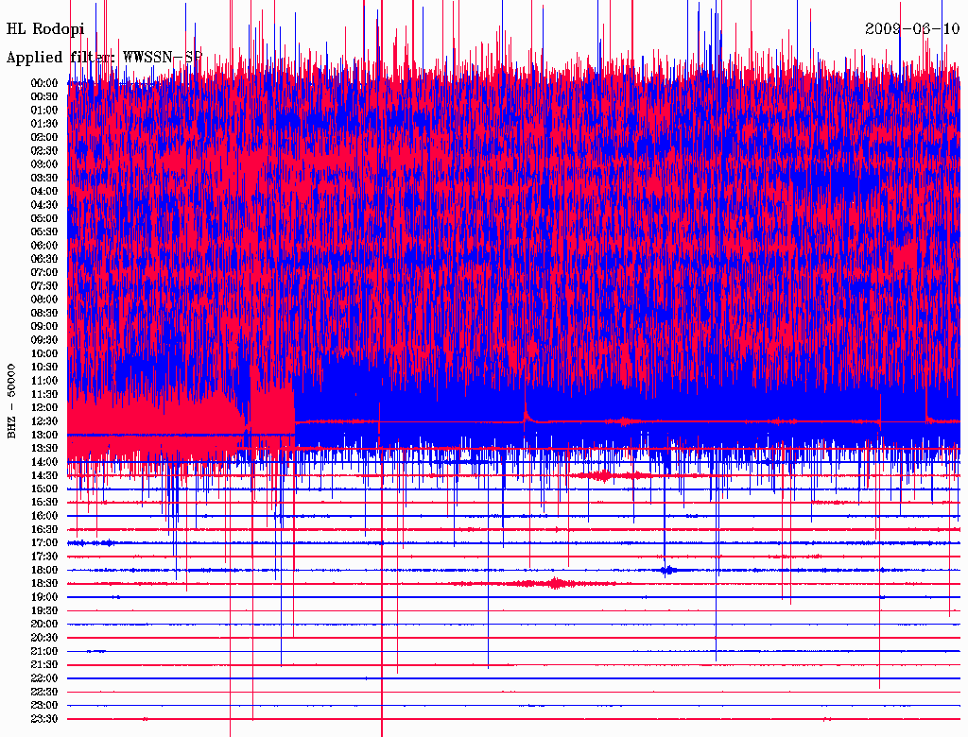
Task: Click the 21:00 time label
Action: pos(44,651)
